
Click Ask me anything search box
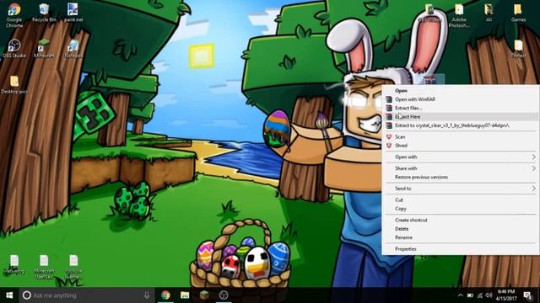click(87, 295)
